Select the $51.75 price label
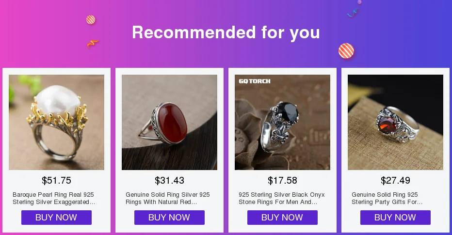This screenshot has height=235, width=452. point(56,181)
